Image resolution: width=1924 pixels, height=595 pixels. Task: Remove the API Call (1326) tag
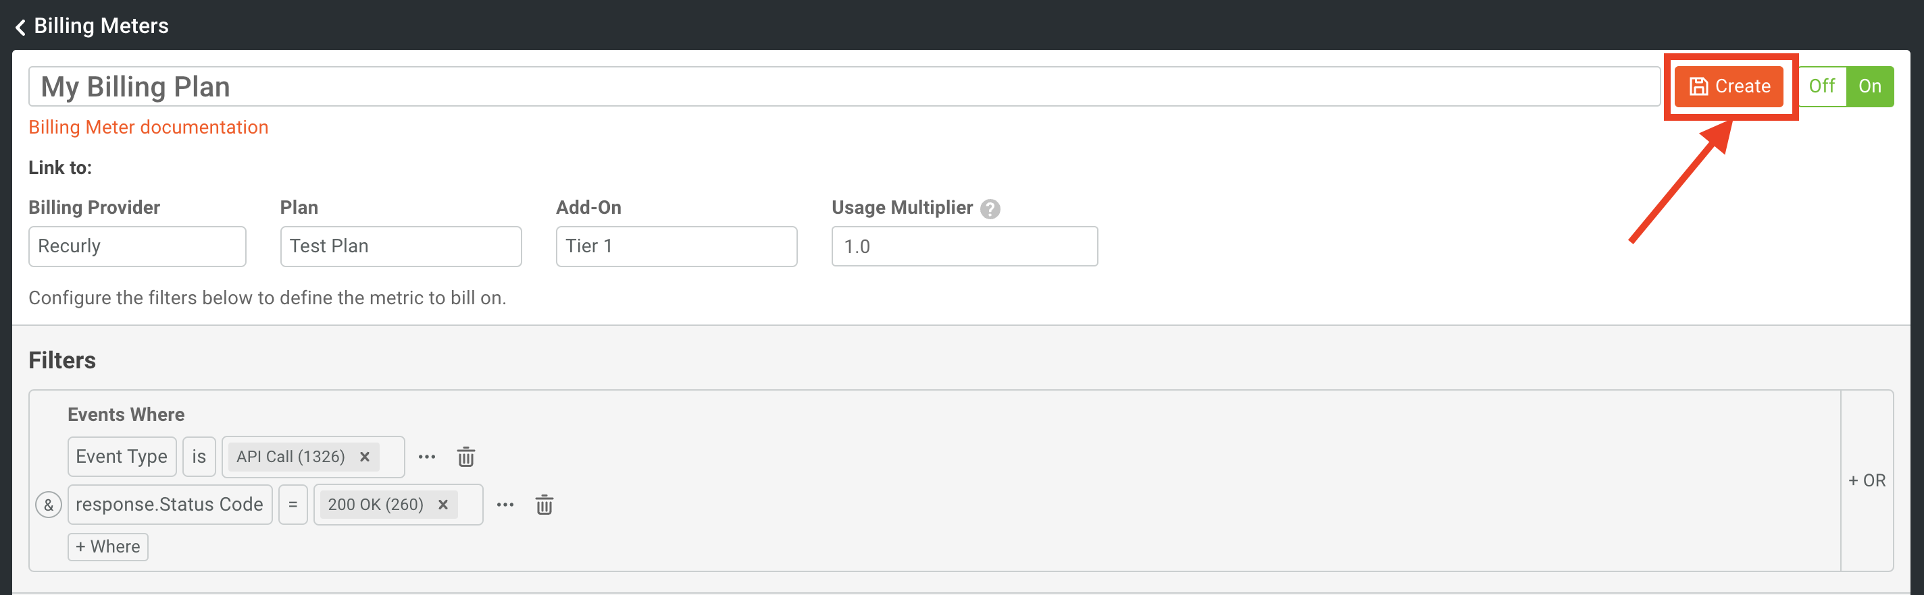coord(365,456)
